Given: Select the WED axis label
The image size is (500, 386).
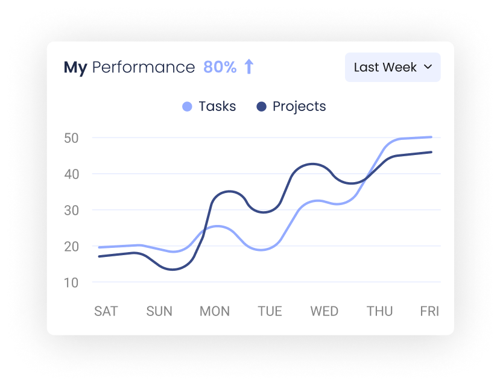Looking at the screenshot, I should (324, 311).
